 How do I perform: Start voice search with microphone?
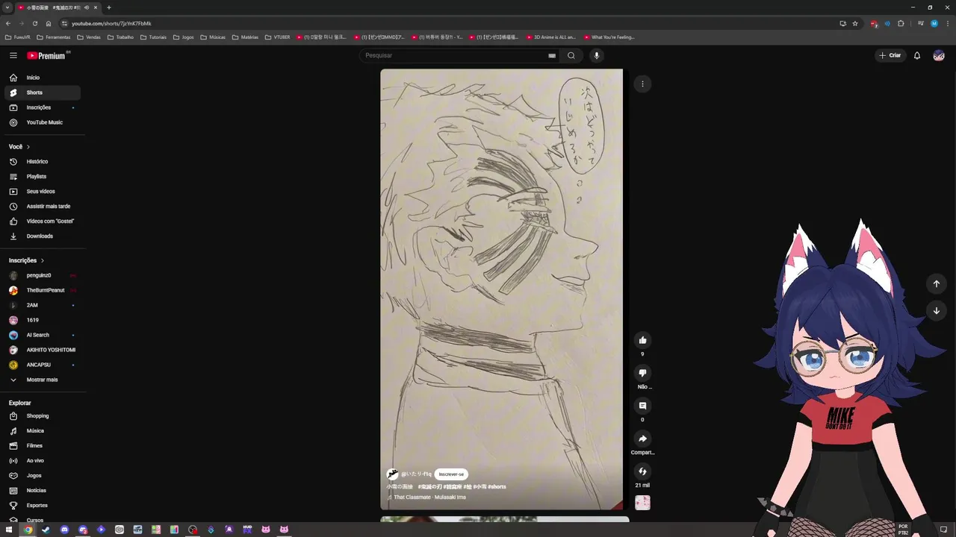[x=596, y=55]
